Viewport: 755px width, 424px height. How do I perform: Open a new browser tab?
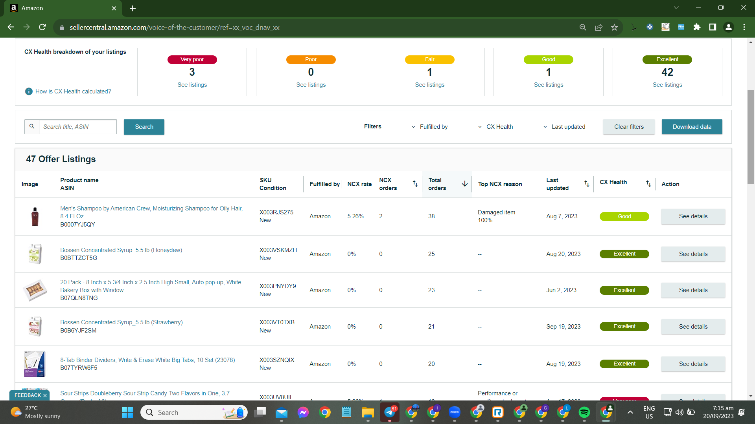133,8
